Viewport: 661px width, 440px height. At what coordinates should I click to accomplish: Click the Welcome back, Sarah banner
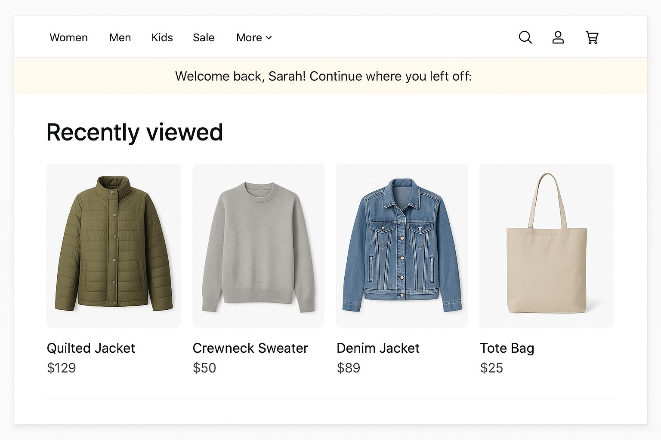coord(323,76)
